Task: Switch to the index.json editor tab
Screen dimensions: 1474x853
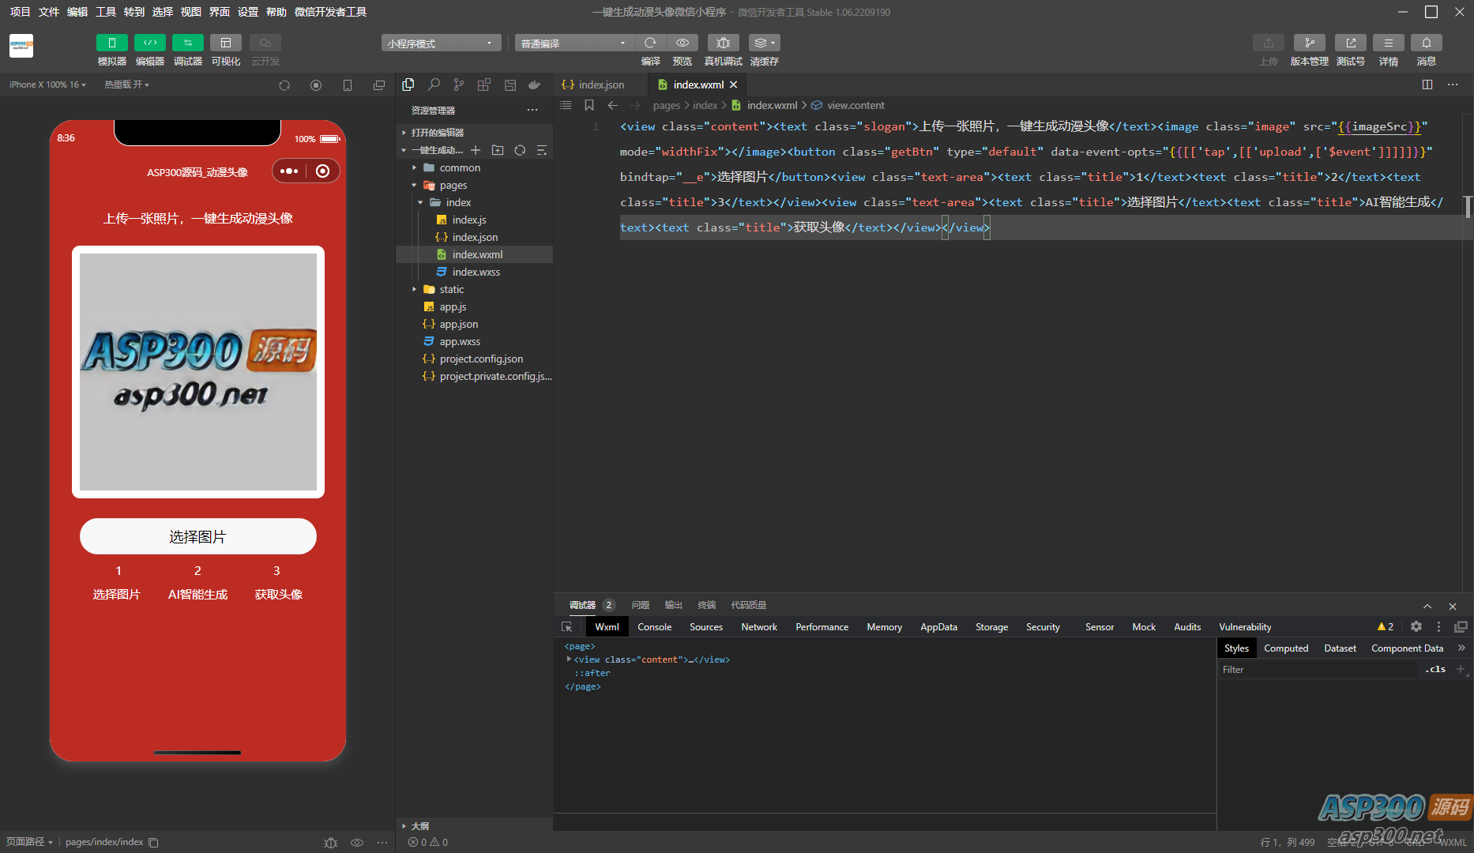Action: click(601, 85)
